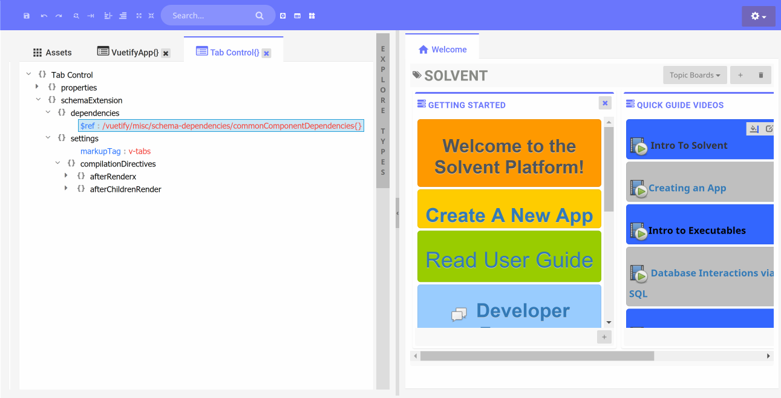Image resolution: width=781 pixels, height=398 pixels.
Task: Add a new board with the plus icon
Action: pyautogui.click(x=740, y=75)
